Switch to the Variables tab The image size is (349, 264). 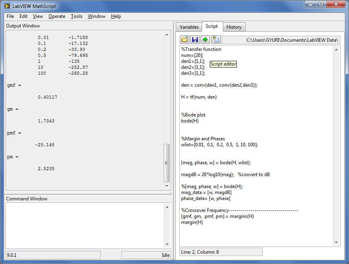(189, 27)
